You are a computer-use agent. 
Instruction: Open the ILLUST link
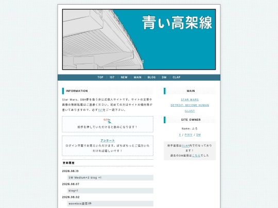(x=189, y=111)
